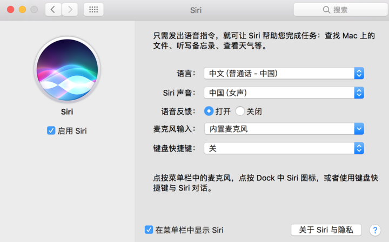Open help with the question mark button
This screenshot has width=389, height=242.
375,230
